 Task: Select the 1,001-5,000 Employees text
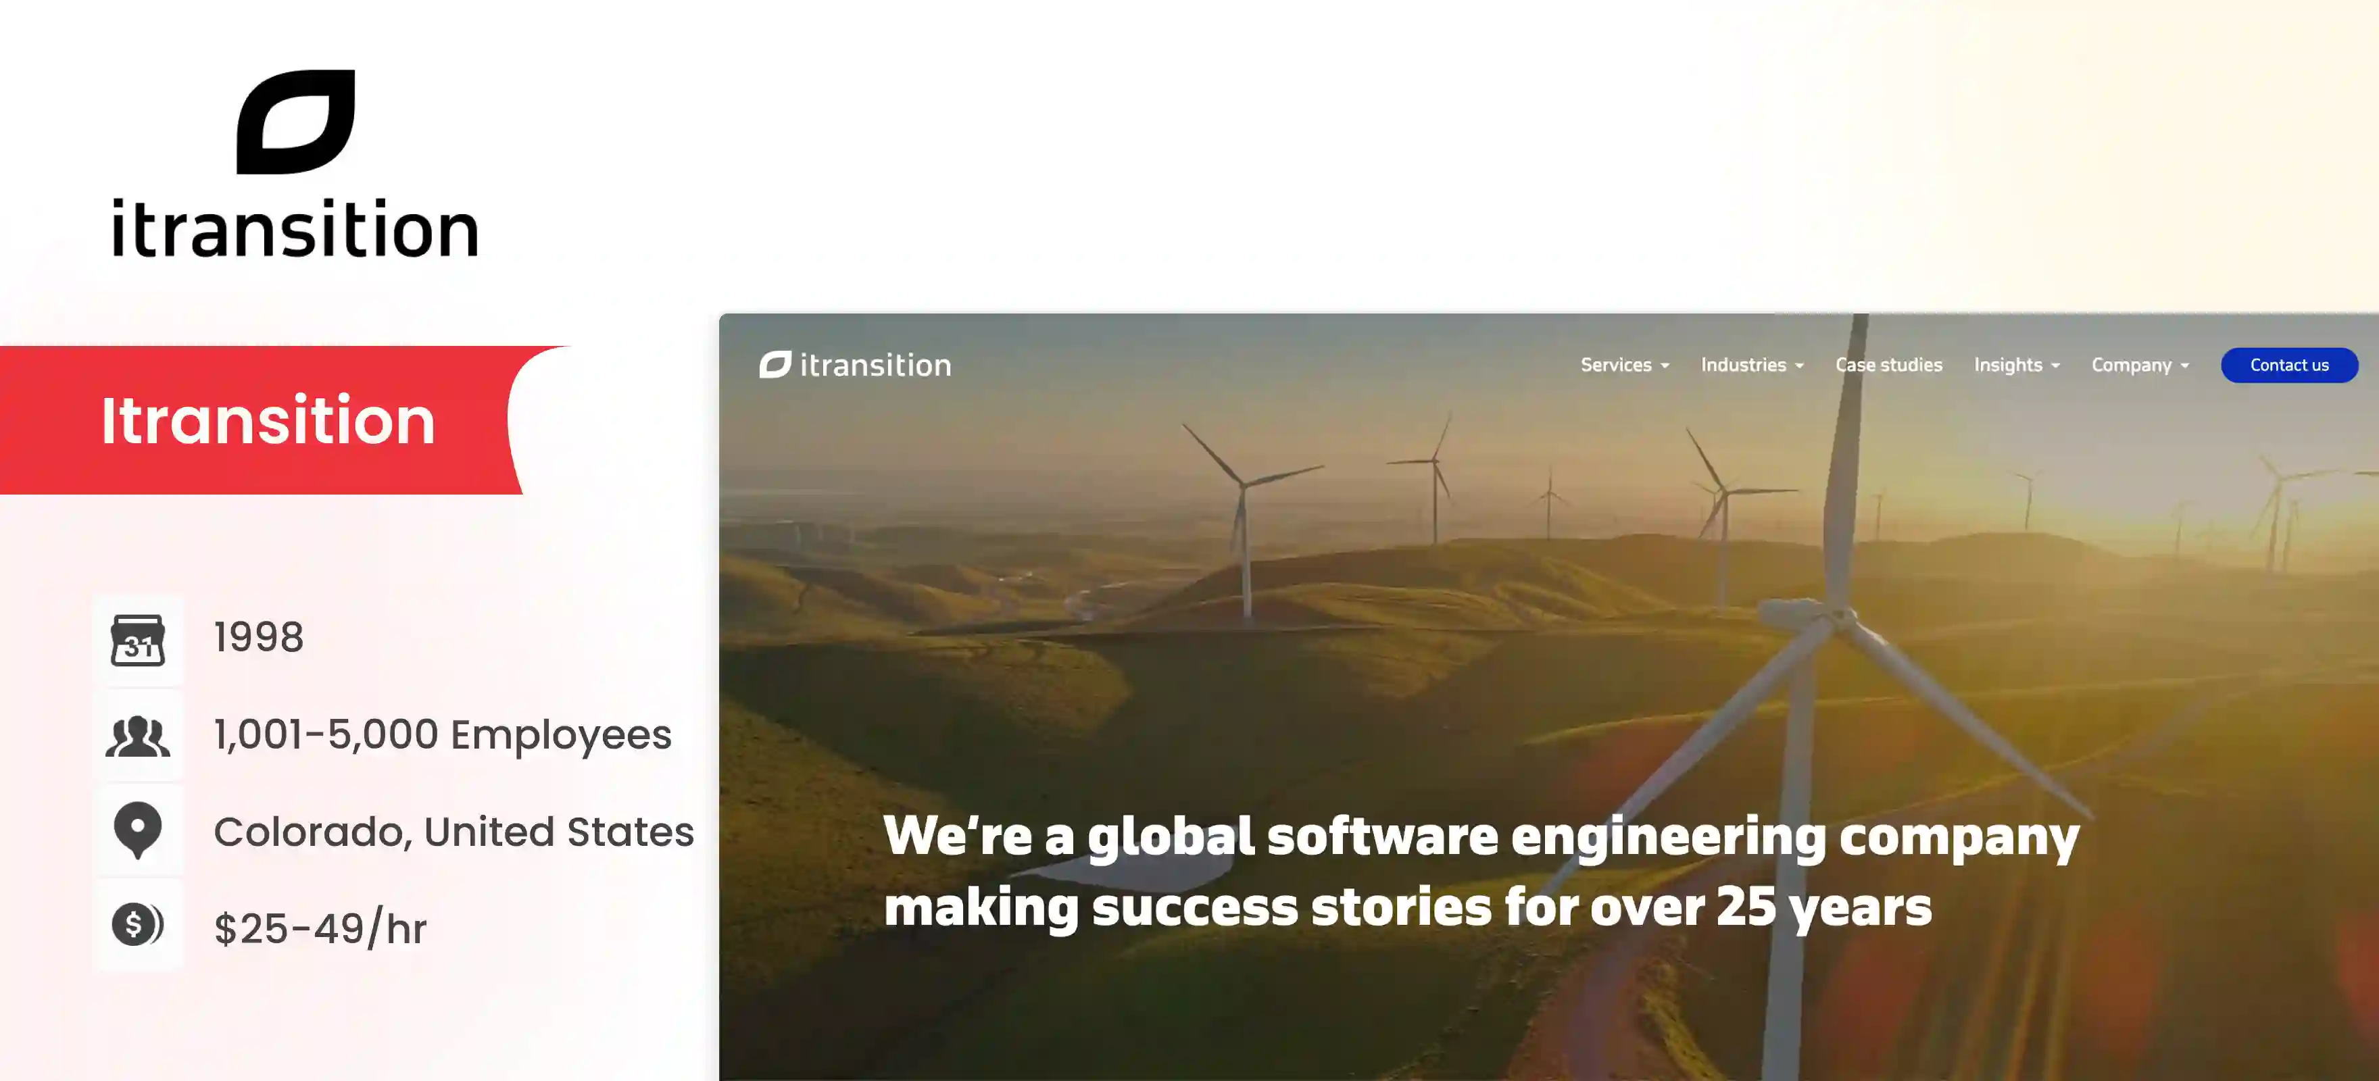point(441,735)
